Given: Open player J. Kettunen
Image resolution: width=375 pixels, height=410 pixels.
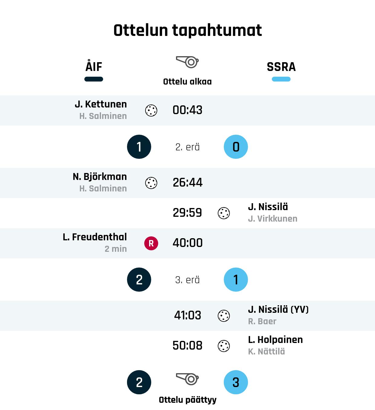Looking at the screenshot, I should pos(101,104).
